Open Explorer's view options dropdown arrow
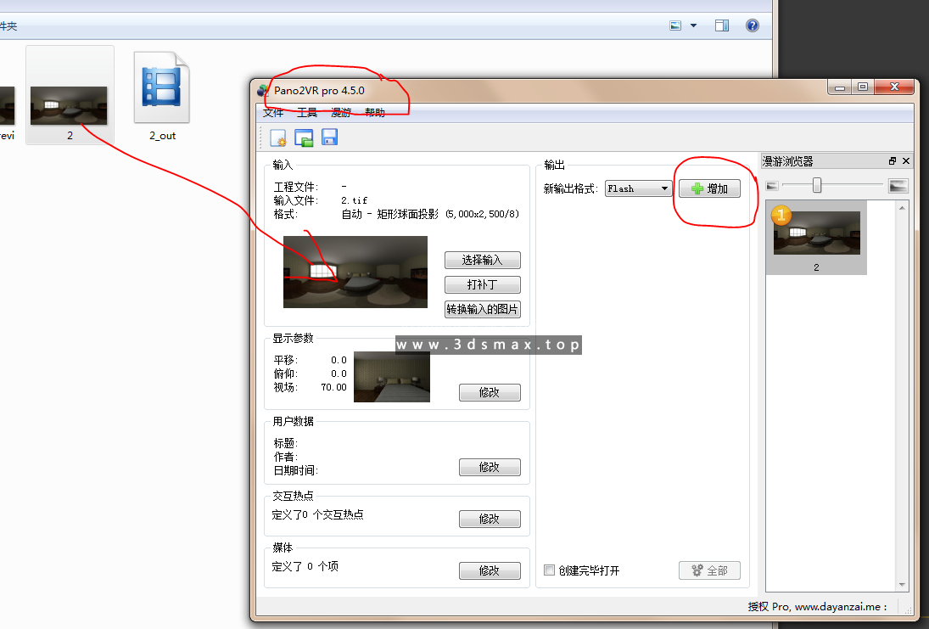Screen dimensions: 929x629 tap(693, 25)
